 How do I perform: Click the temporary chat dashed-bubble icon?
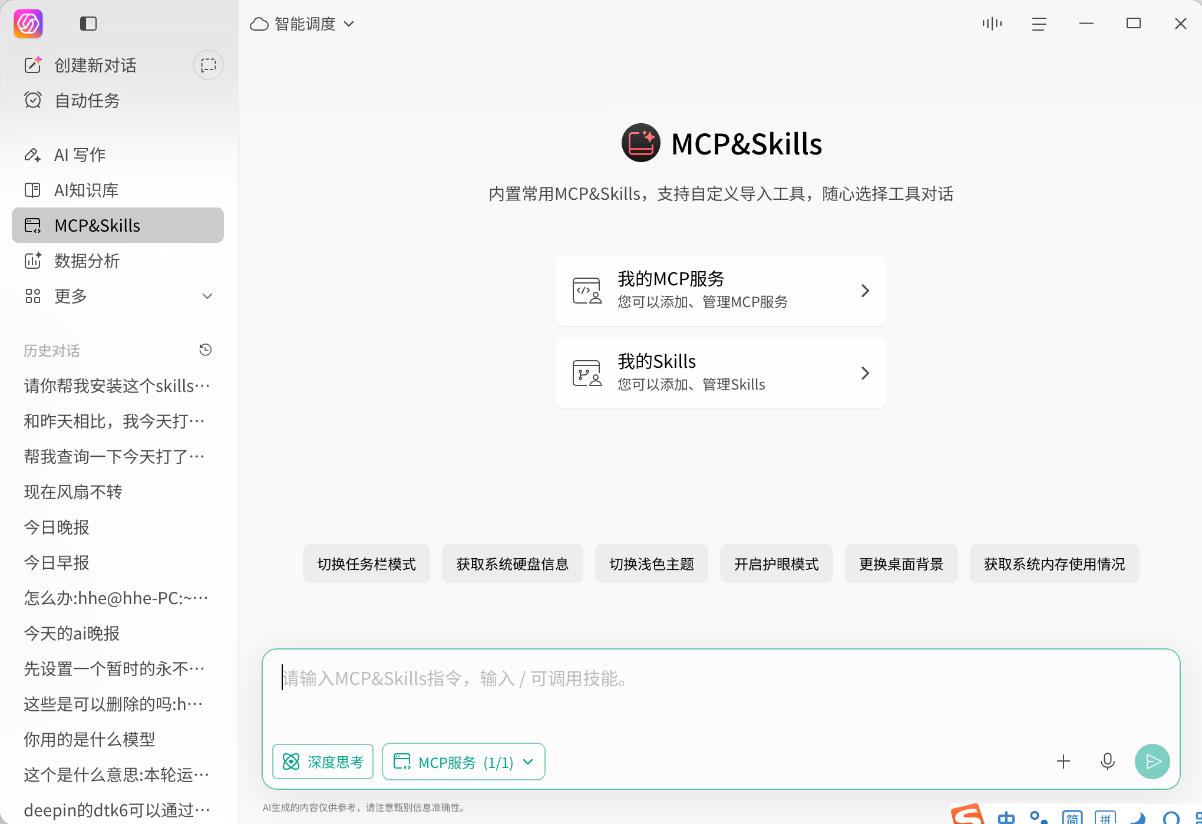(x=209, y=65)
